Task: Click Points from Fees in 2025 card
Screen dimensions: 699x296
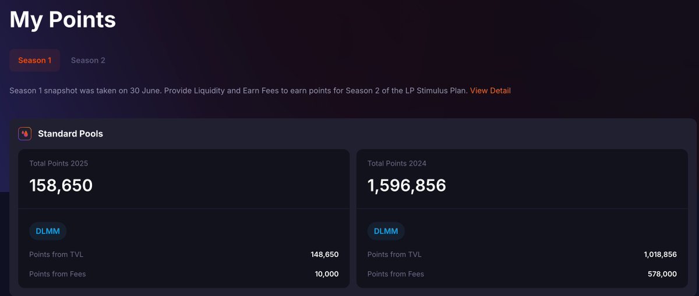Action: (x=58, y=274)
